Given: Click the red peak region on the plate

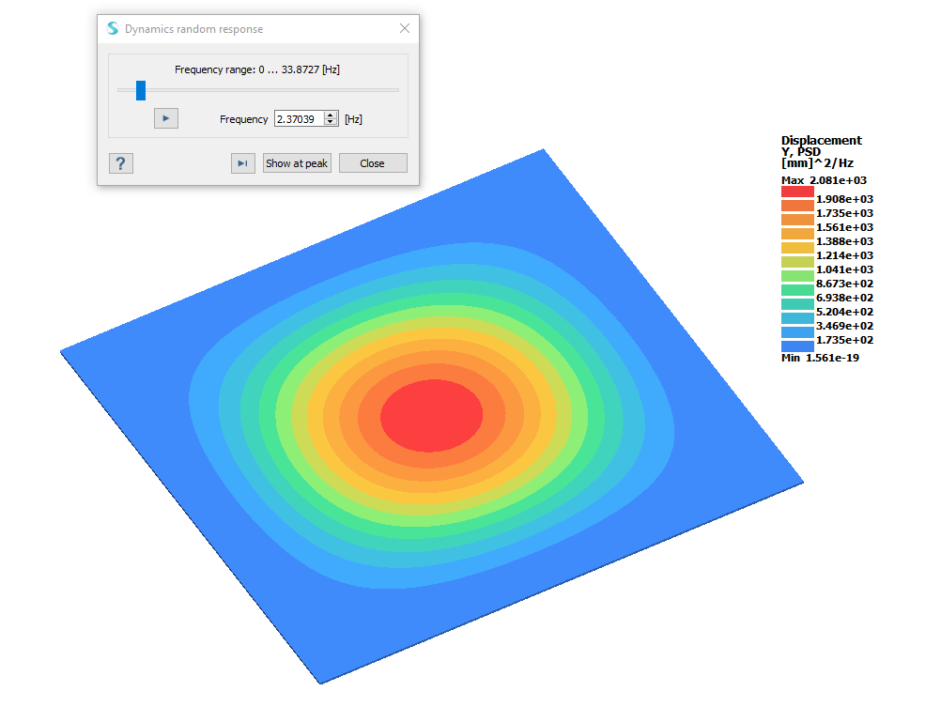Looking at the screenshot, I should pyautogui.click(x=431, y=414).
